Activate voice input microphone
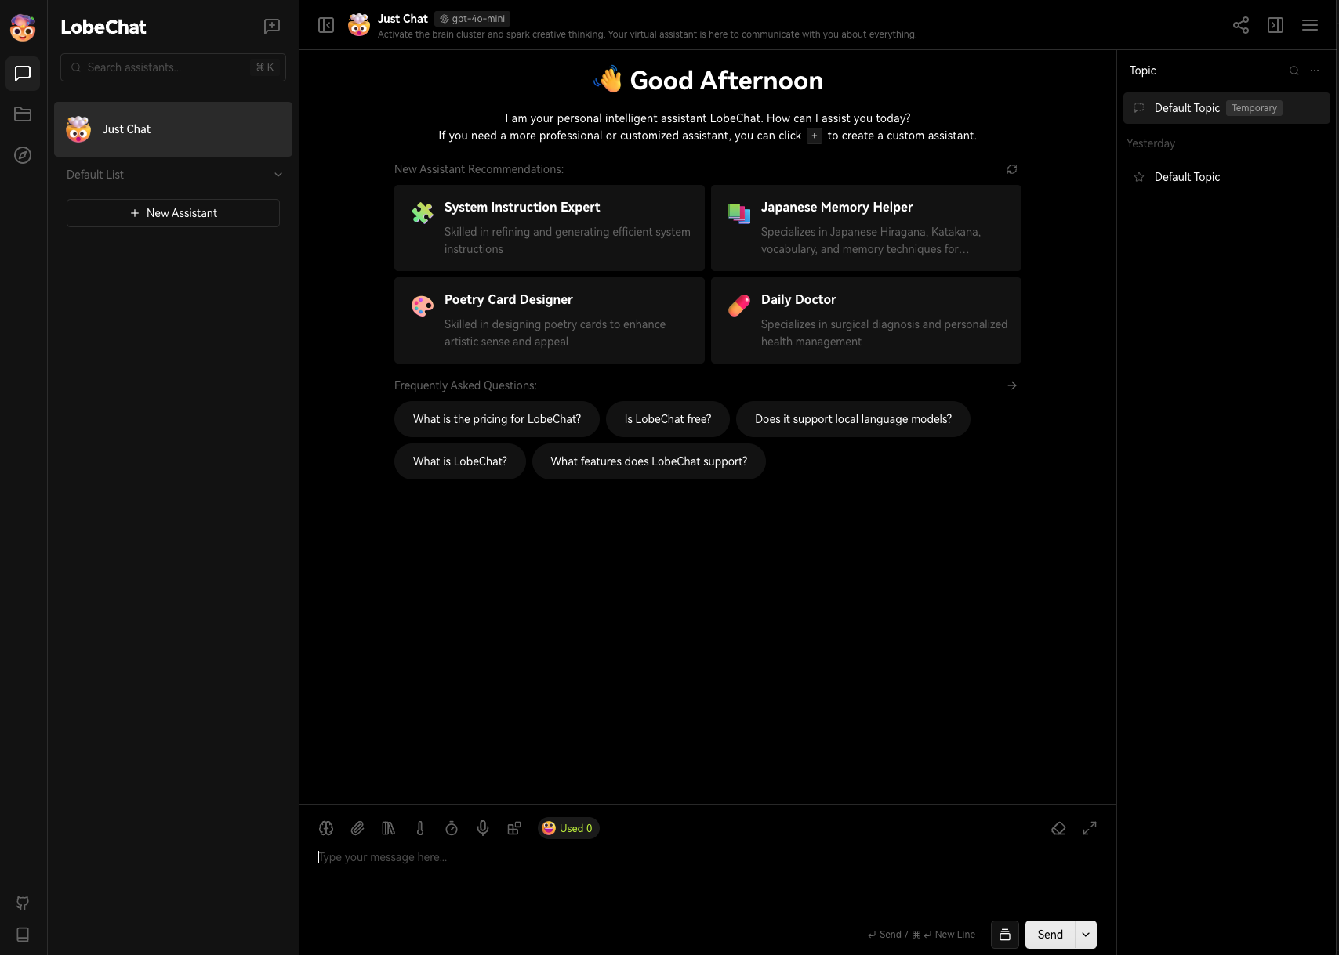This screenshot has width=1339, height=955. (483, 828)
